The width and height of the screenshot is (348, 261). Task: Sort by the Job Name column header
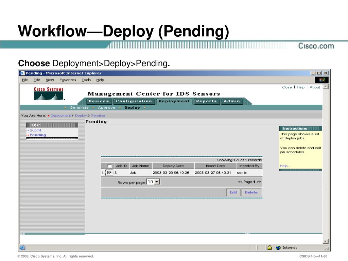coord(140,166)
